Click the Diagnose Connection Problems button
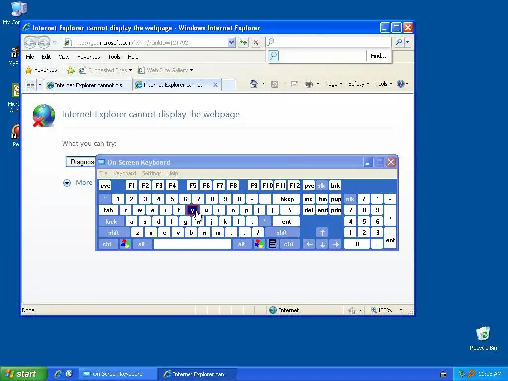508x381 pixels. click(x=81, y=162)
